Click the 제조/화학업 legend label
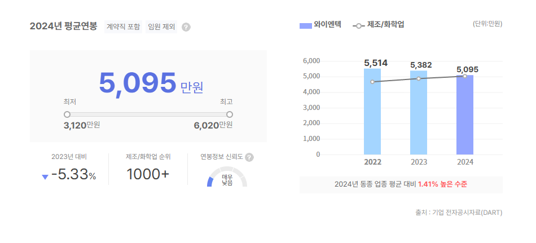Screen dimensions: 536x243 [x=385, y=25]
